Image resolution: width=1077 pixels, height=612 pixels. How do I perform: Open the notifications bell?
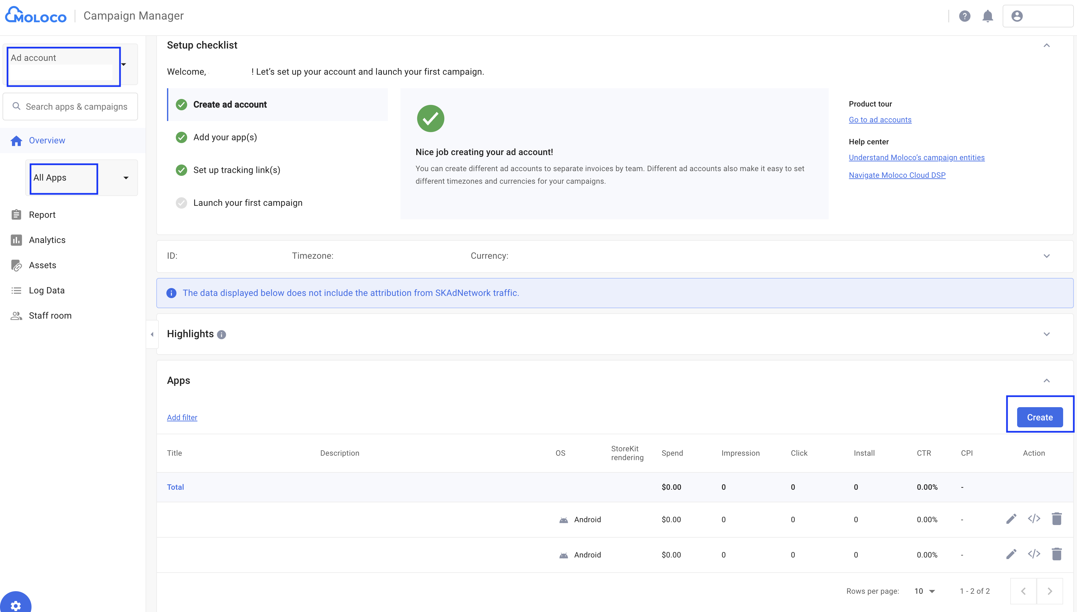[x=988, y=16]
